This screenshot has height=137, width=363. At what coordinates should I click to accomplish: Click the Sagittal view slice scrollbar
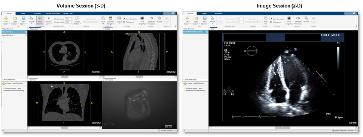pyautogui.click(x=139, y=76)
